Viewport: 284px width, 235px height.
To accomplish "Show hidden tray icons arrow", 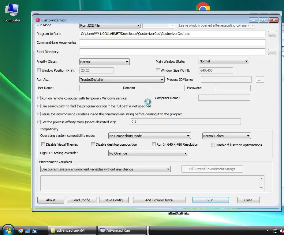I will tap(267, 231).
